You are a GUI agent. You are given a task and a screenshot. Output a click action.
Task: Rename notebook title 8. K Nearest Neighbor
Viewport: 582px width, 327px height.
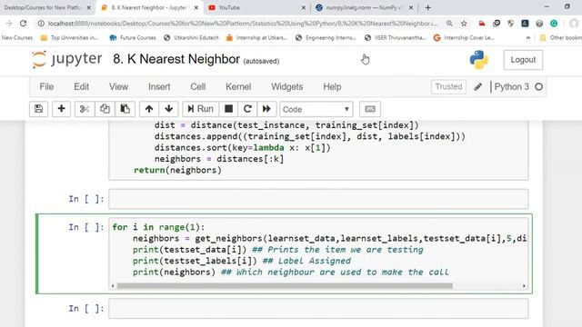176,59
